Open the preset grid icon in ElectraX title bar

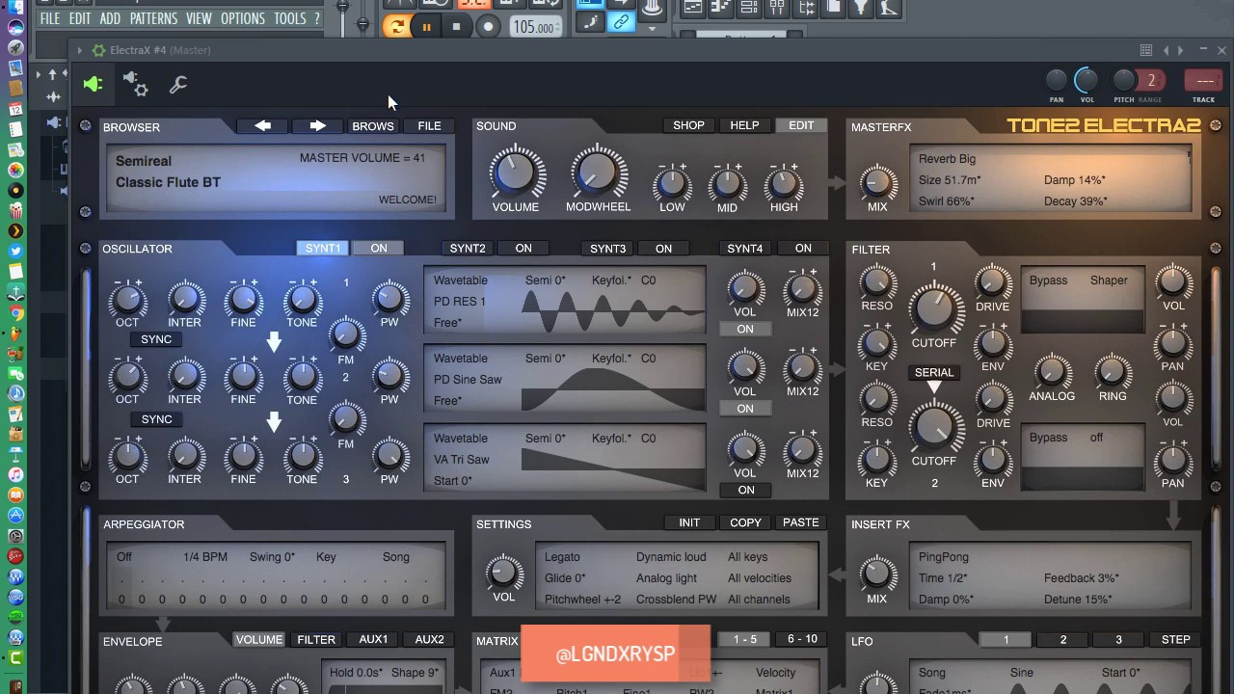coord(1146,50)
